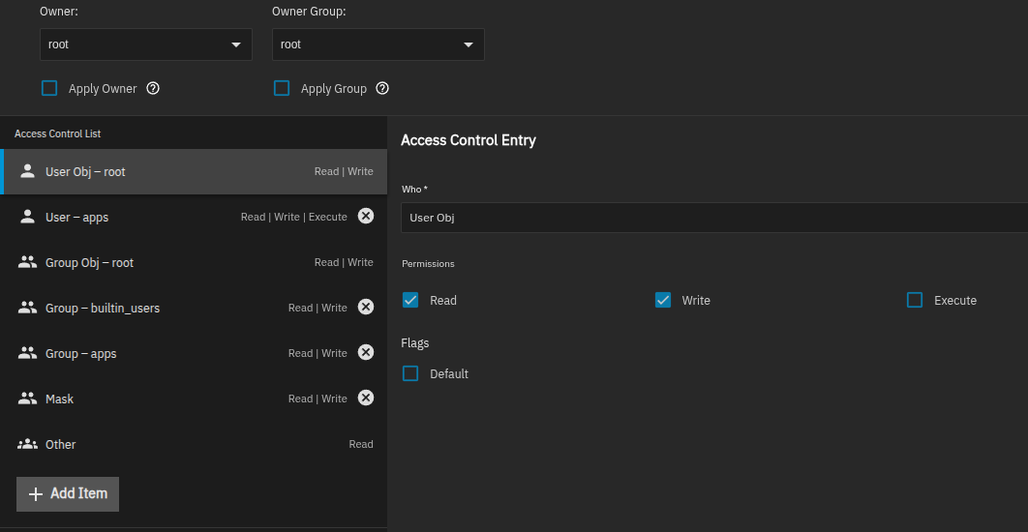Remove the Group – builtin_users entry
This screenshot has width=1028, height=532.
tap(365, 308)
